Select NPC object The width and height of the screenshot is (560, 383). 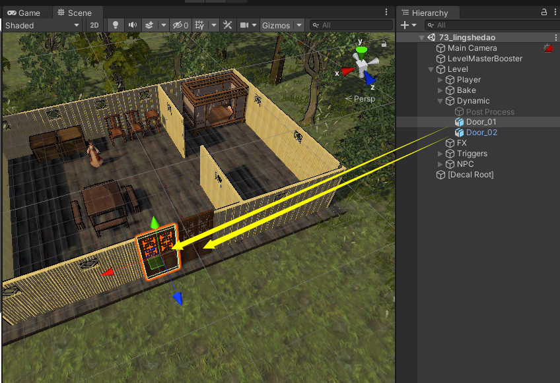click(x=466, y=164)
